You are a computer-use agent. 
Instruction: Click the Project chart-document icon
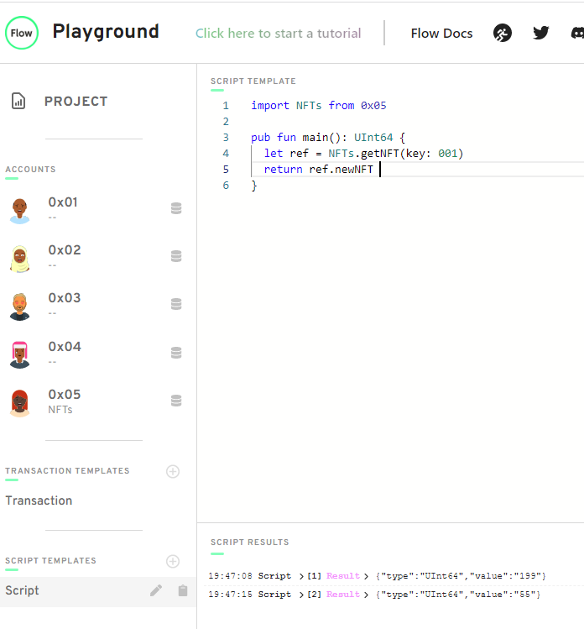18,101
